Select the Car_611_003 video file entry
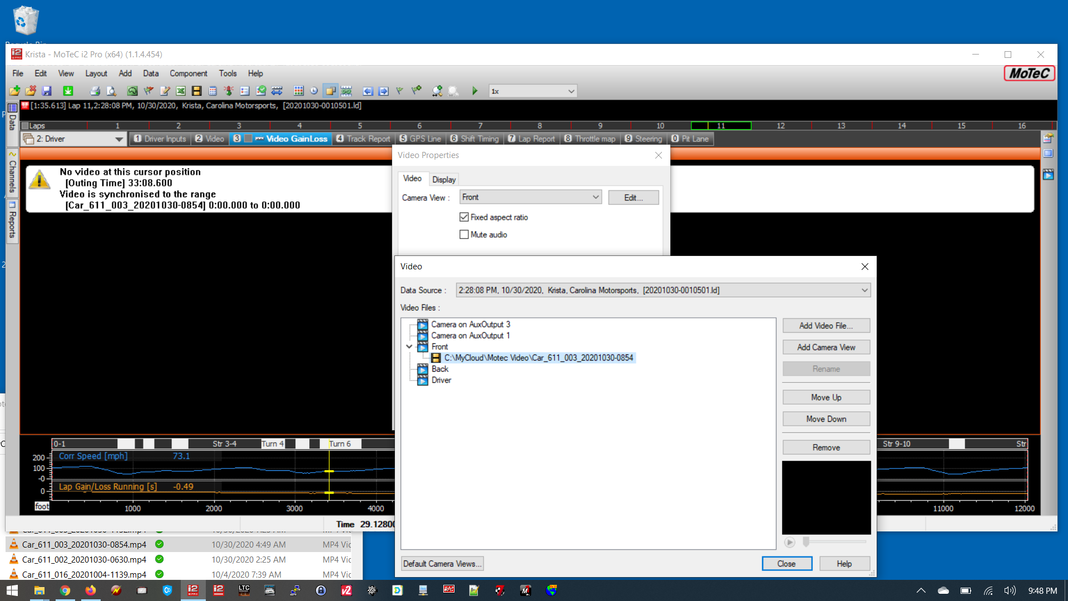Screen dimensions: 1068x601 click(x=538, y=358)
